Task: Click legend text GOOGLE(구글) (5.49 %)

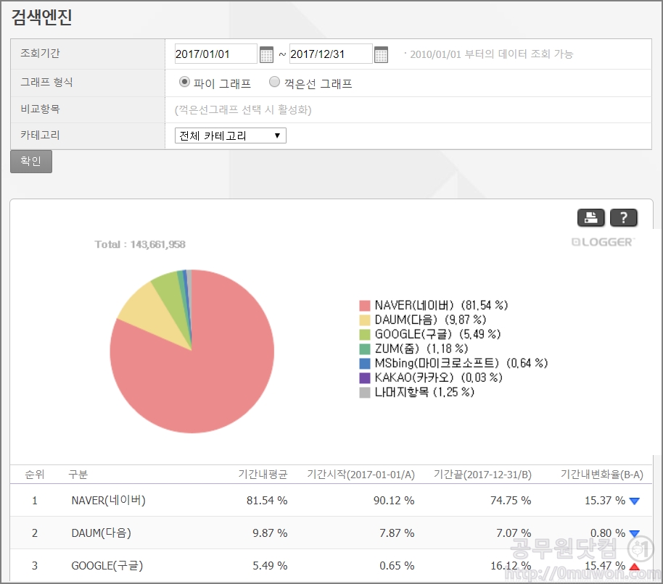Action: click(437, 334)
